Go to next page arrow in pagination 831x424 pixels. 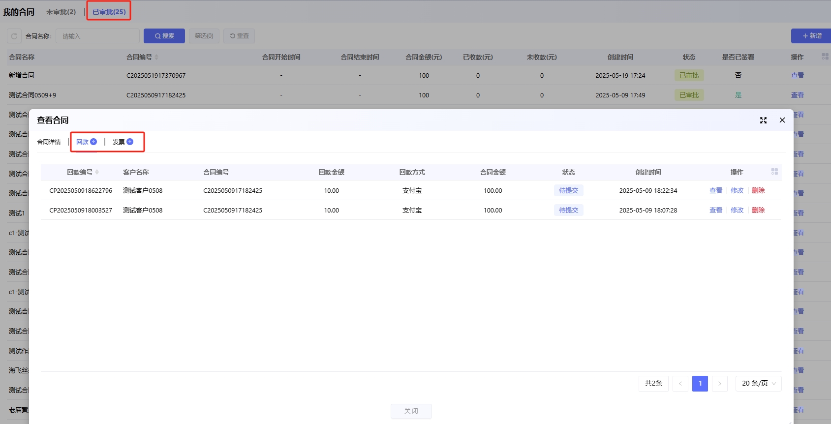(x=719, y=383)
